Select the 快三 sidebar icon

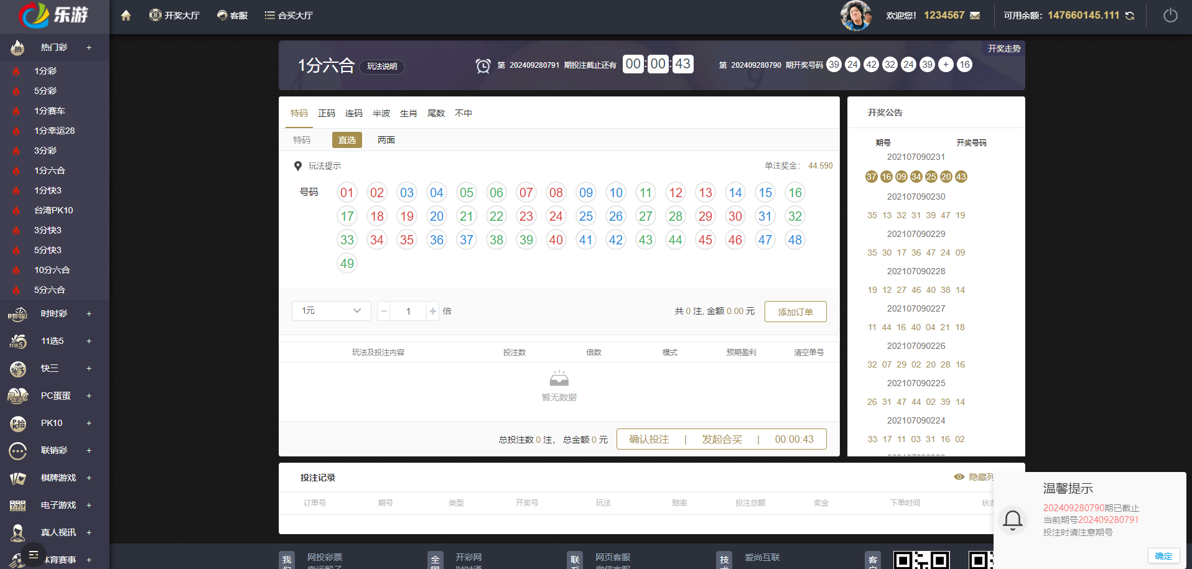17,368
